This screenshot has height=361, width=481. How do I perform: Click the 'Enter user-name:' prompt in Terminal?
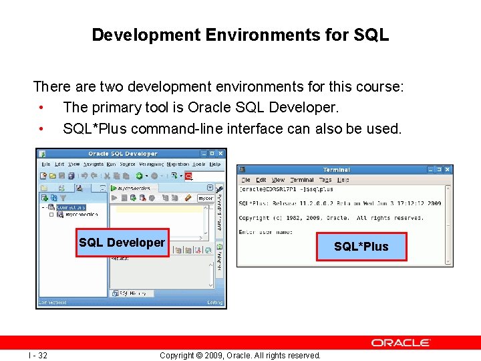coord(266,232)
